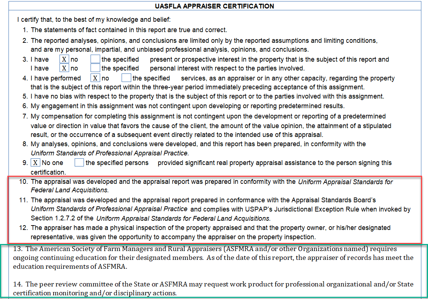Click item 7 "My compensation" paragraph
Screen dimensions: 428x299
tap(211, 126)
